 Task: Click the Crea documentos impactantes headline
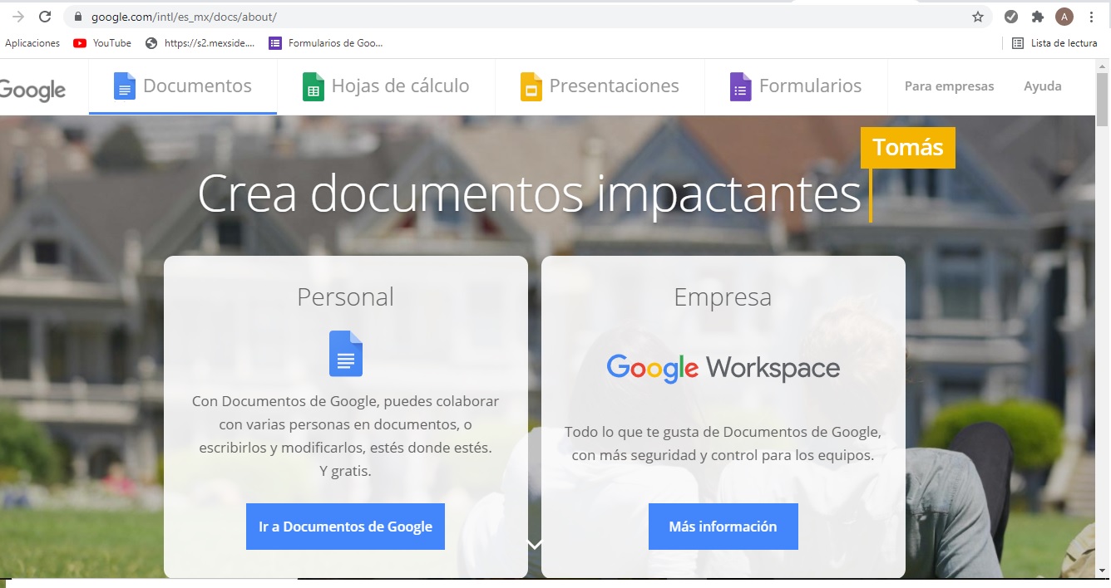point(530,194)
